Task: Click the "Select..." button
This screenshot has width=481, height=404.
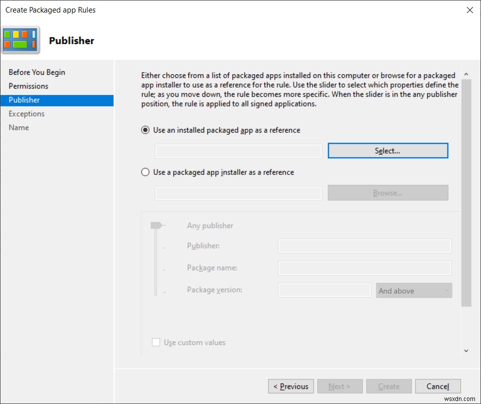Action: (x=388, y=151)
